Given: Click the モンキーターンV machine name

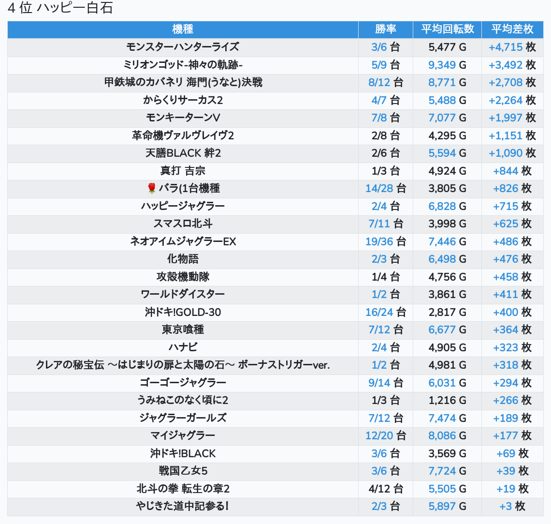Looking at the screenshot, I should tap(183, 118).
